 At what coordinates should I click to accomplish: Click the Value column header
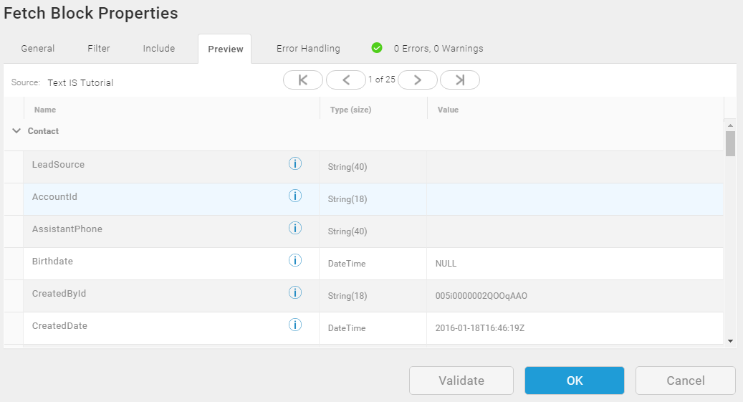click(448, 110)
